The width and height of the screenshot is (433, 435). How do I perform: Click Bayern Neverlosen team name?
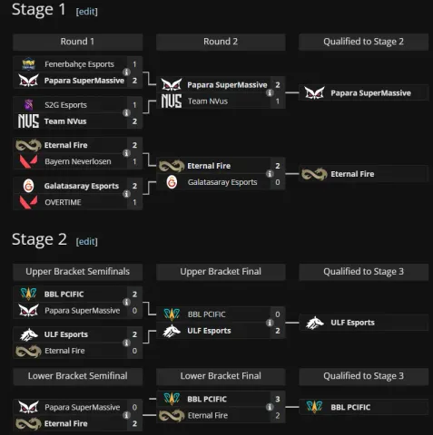click(78, 161)
